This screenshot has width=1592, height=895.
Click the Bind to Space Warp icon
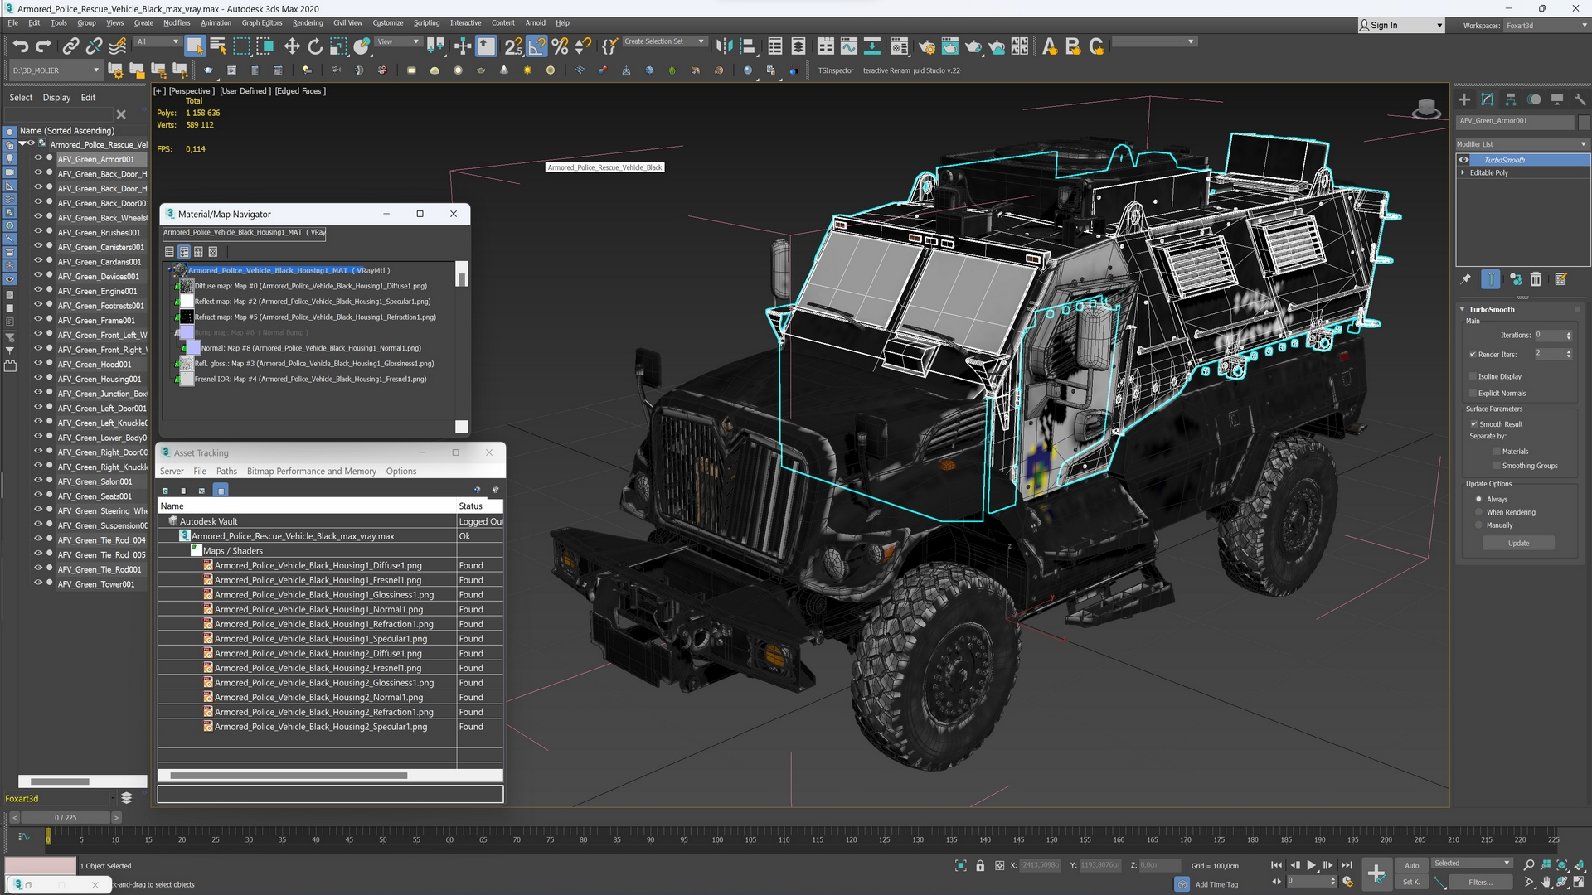coord(118,46)
